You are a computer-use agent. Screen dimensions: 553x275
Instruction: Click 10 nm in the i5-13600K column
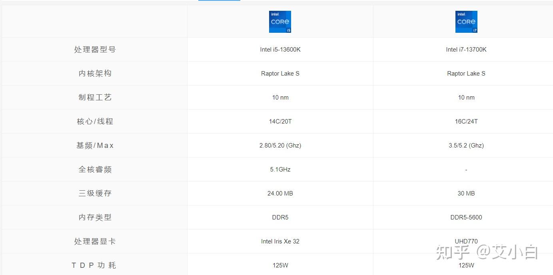coord(280,98)
